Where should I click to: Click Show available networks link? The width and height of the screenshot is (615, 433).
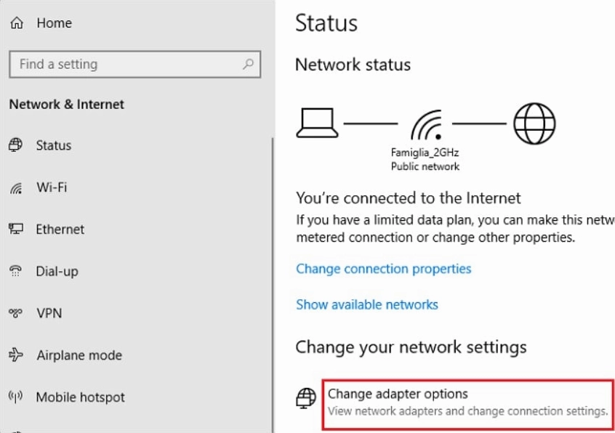pos(366,304)
